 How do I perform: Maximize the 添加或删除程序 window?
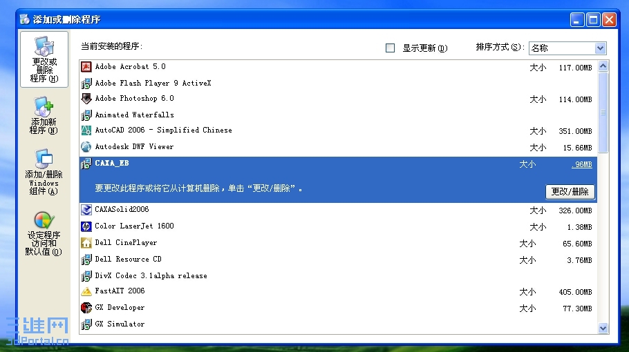593,19
